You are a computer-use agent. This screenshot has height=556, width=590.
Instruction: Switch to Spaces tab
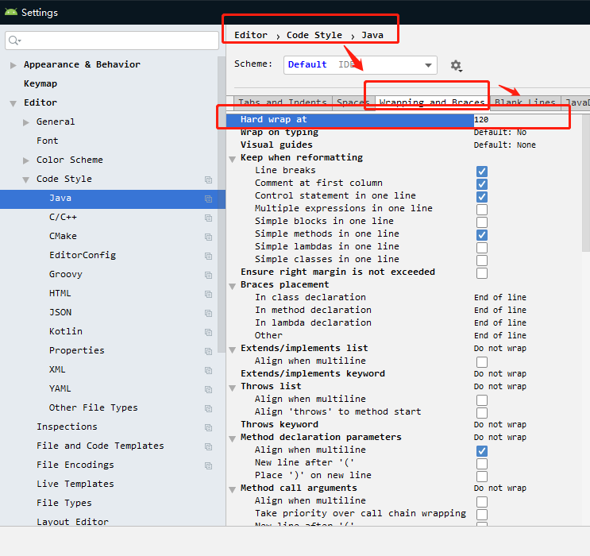pyautogui.click(x=353, y=102)
